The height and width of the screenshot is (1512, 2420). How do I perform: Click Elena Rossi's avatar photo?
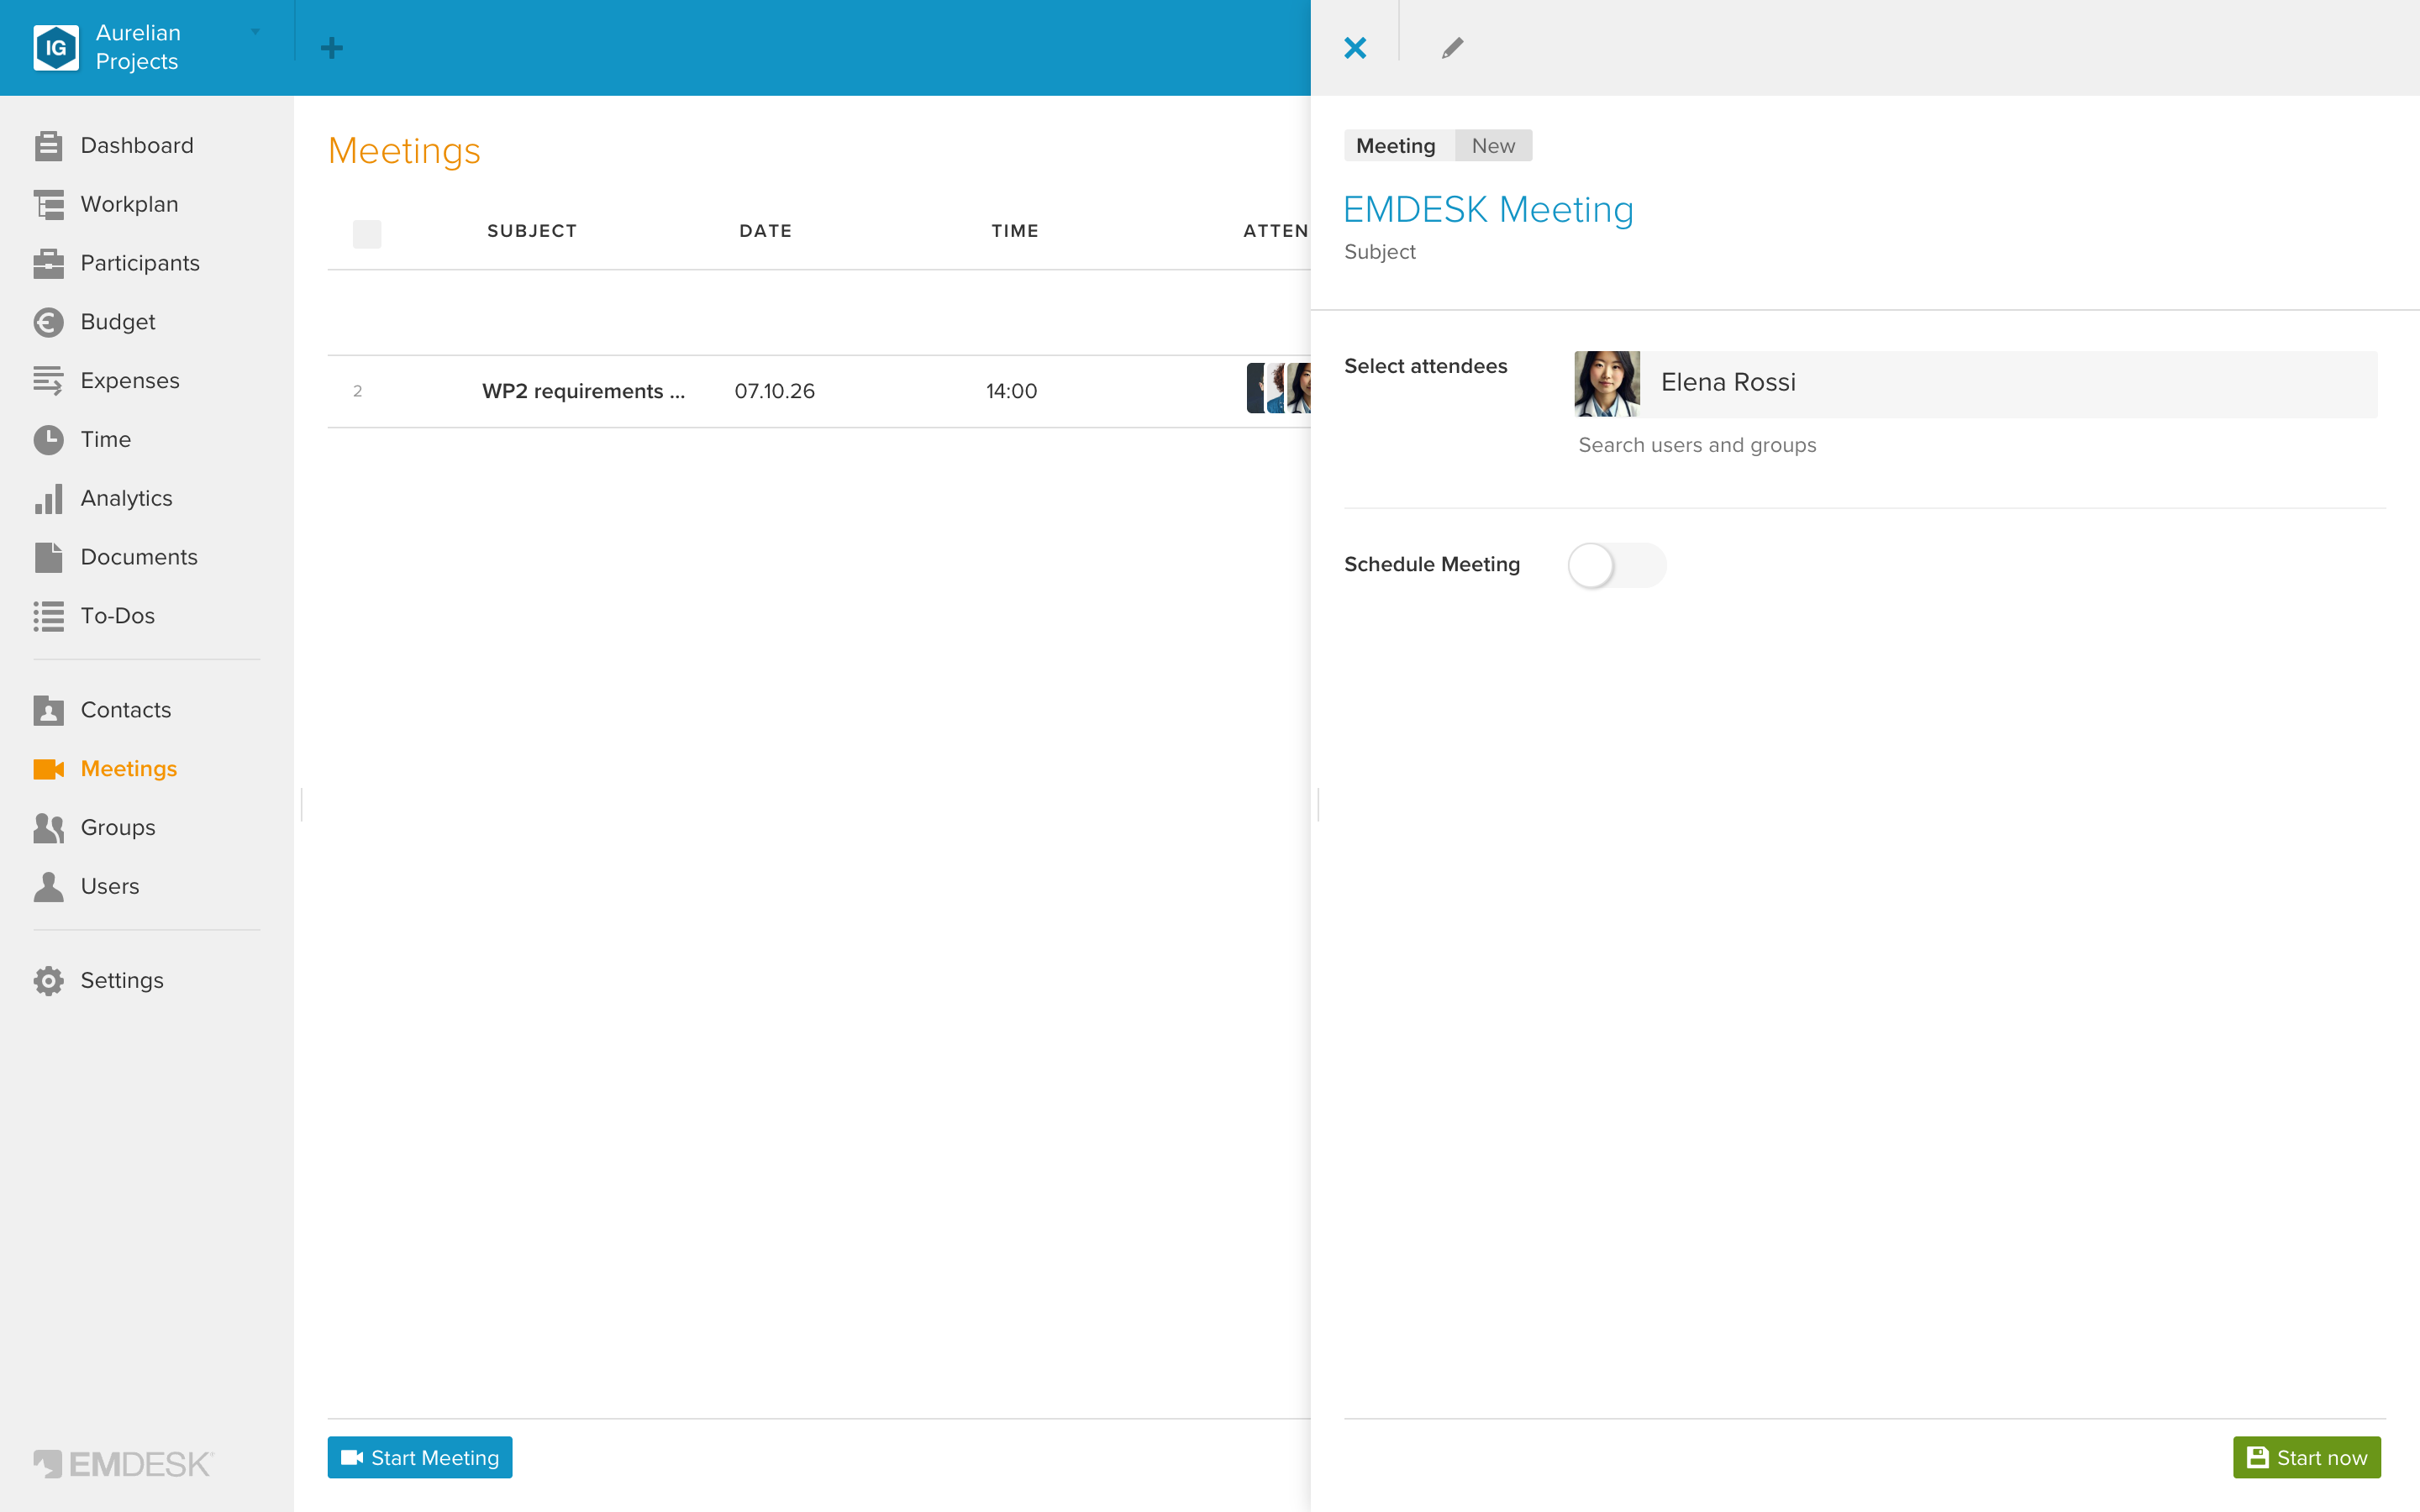pyautogui.click(x=1607, y=383)
